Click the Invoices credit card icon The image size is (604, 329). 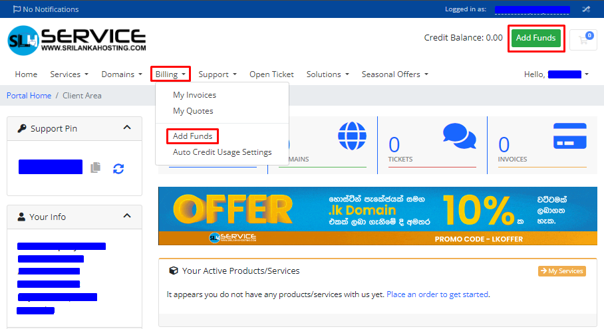[x=569, y=136]
